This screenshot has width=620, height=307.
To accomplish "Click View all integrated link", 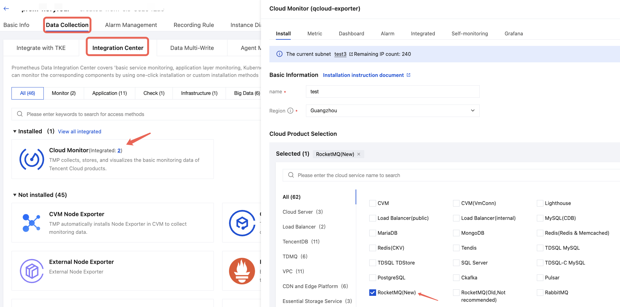I will tap(79, 131).
